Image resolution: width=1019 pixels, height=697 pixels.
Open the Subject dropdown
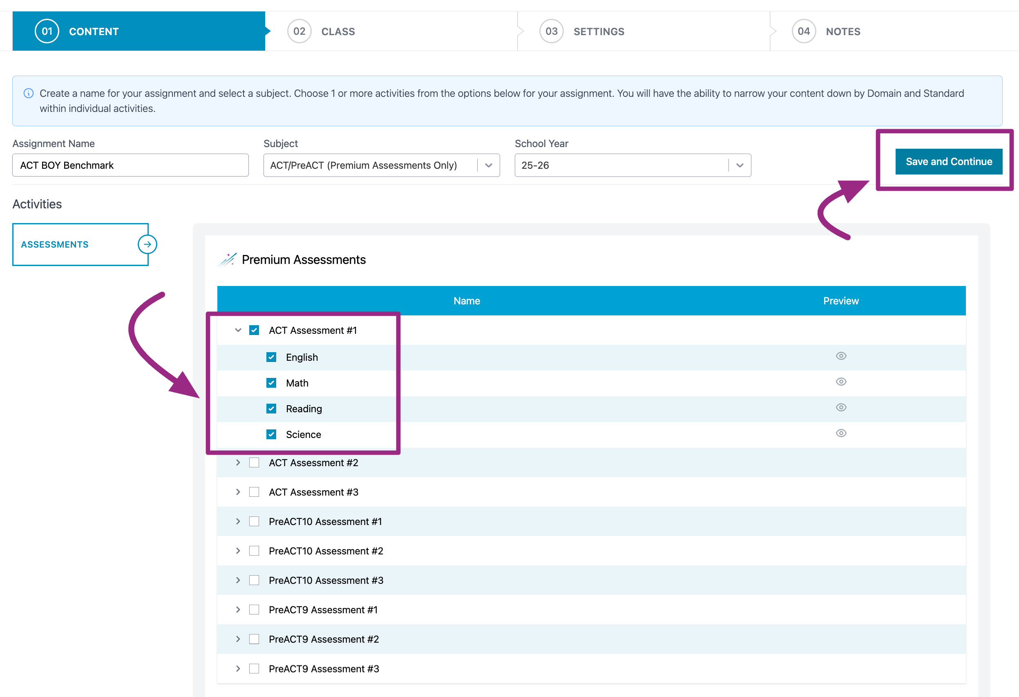[382, 165]
